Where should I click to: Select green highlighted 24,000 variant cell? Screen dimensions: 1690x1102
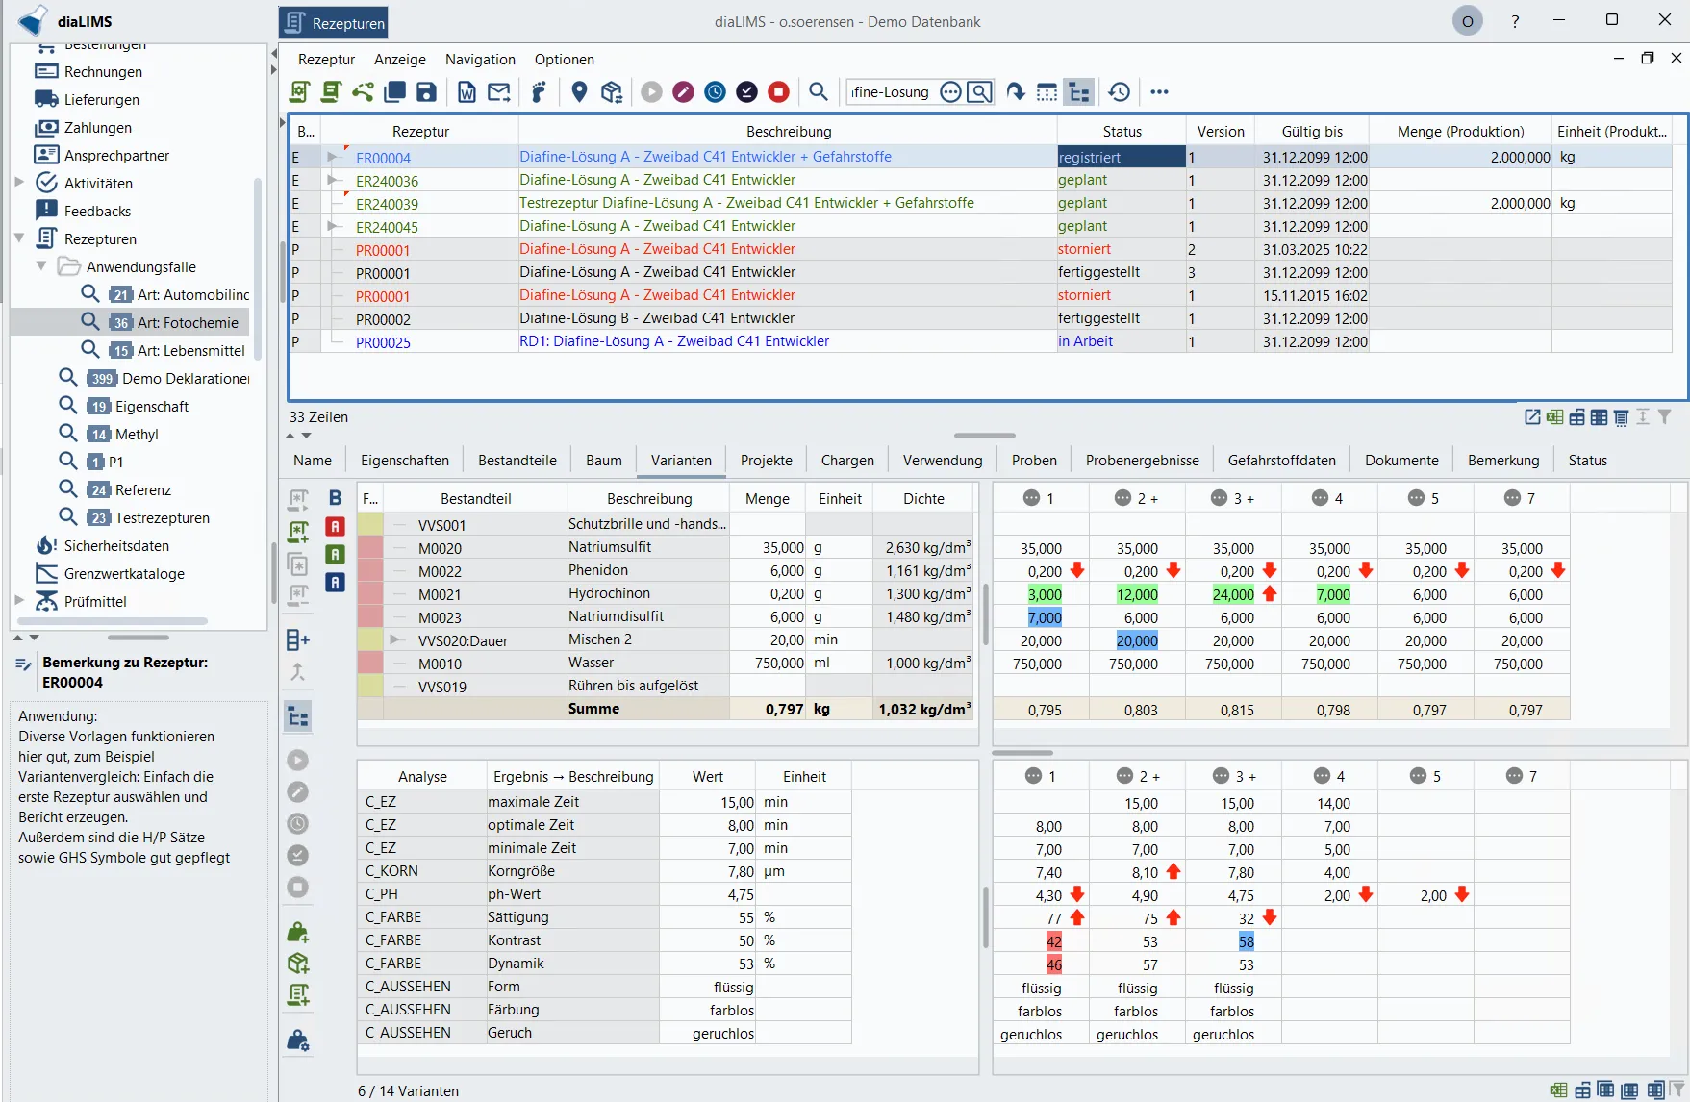click(x=1233, y=594)
